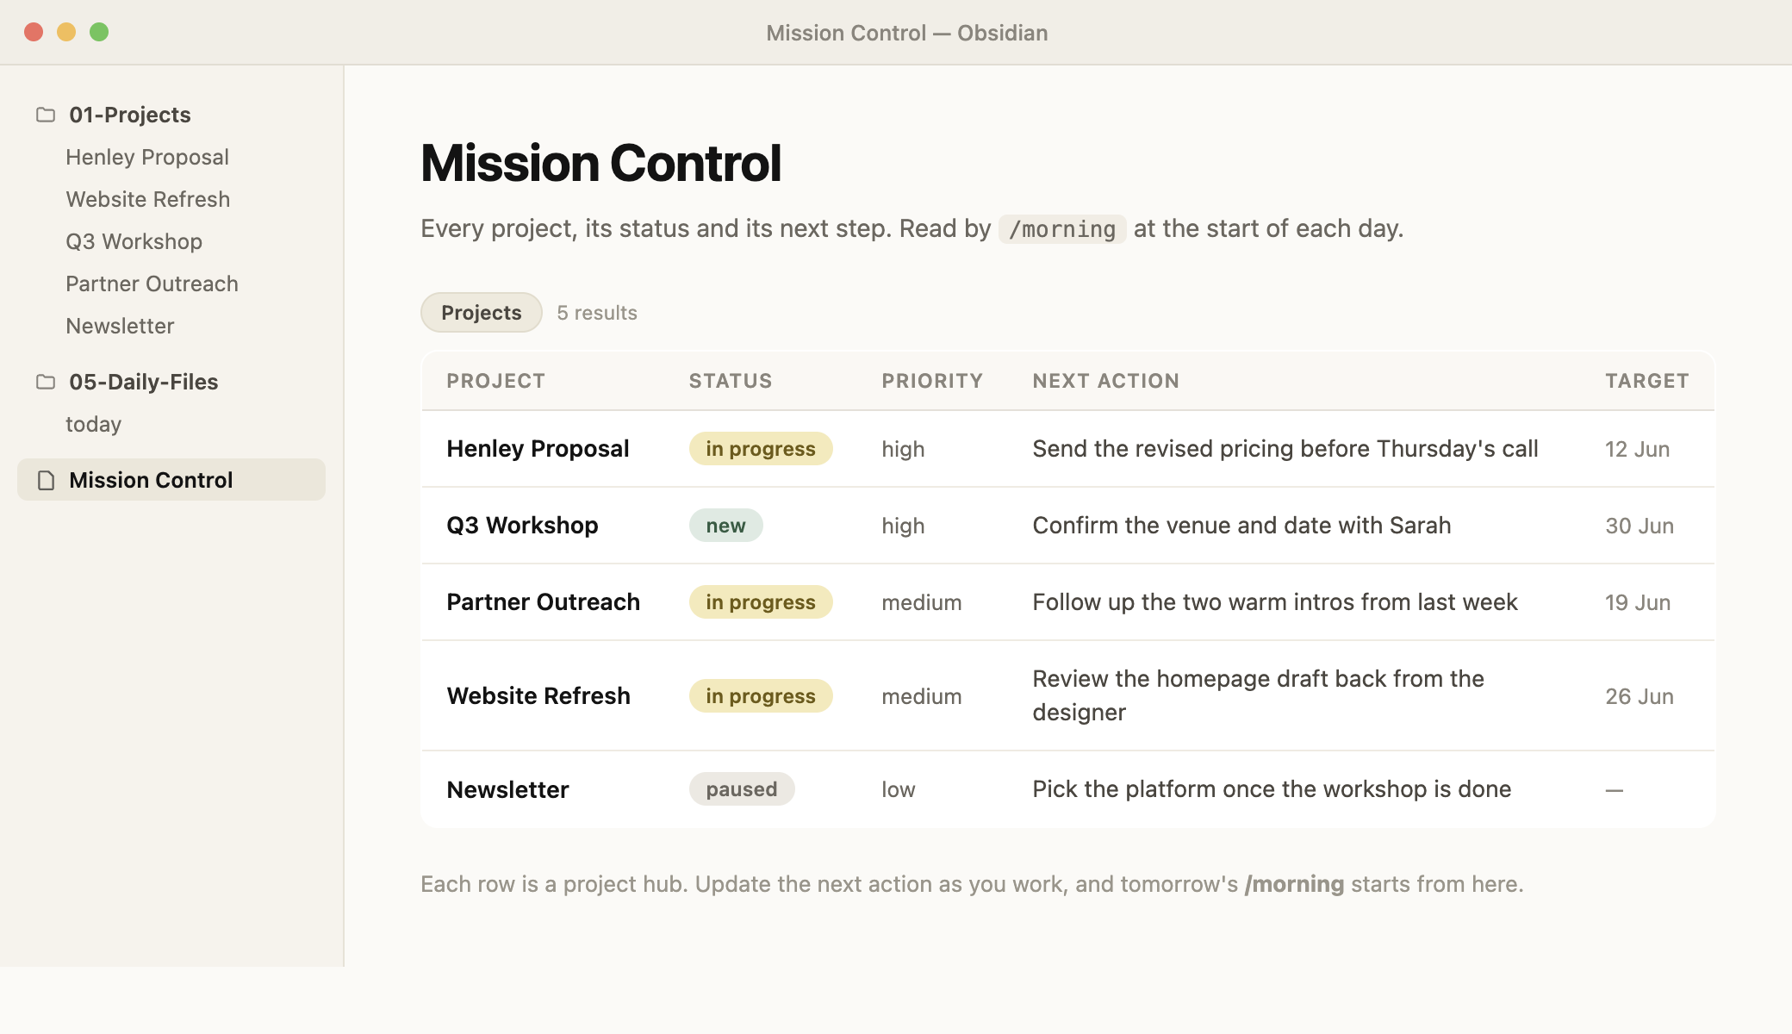Click Website Refresh in progress status badge
The image size is (1792, 1034).
(761, 695)
